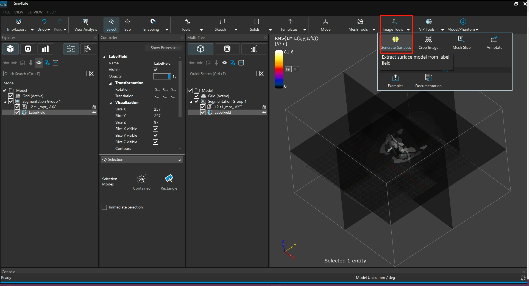Choose Rectangle selection mode

coord(169,182)
